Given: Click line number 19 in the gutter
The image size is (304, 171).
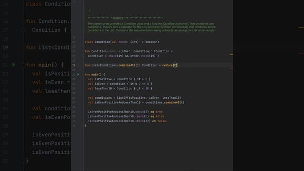Looking at the screenshot, I should tap(74, 66).
